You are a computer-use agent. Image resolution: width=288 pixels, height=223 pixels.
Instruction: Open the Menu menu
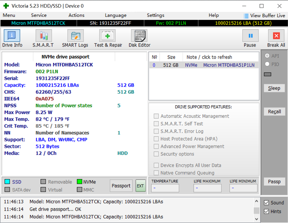pyautogui.click(x=9, y=15)
